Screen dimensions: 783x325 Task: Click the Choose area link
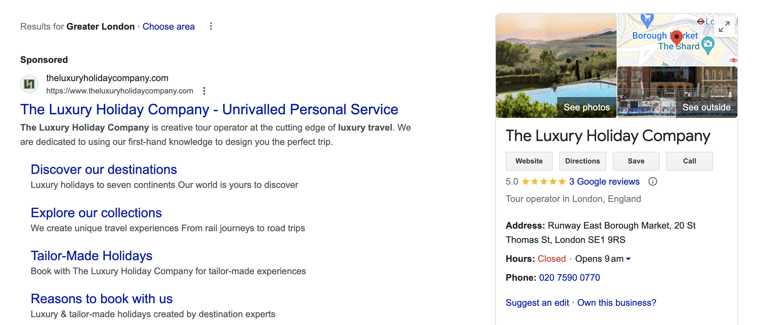[168, 26]
